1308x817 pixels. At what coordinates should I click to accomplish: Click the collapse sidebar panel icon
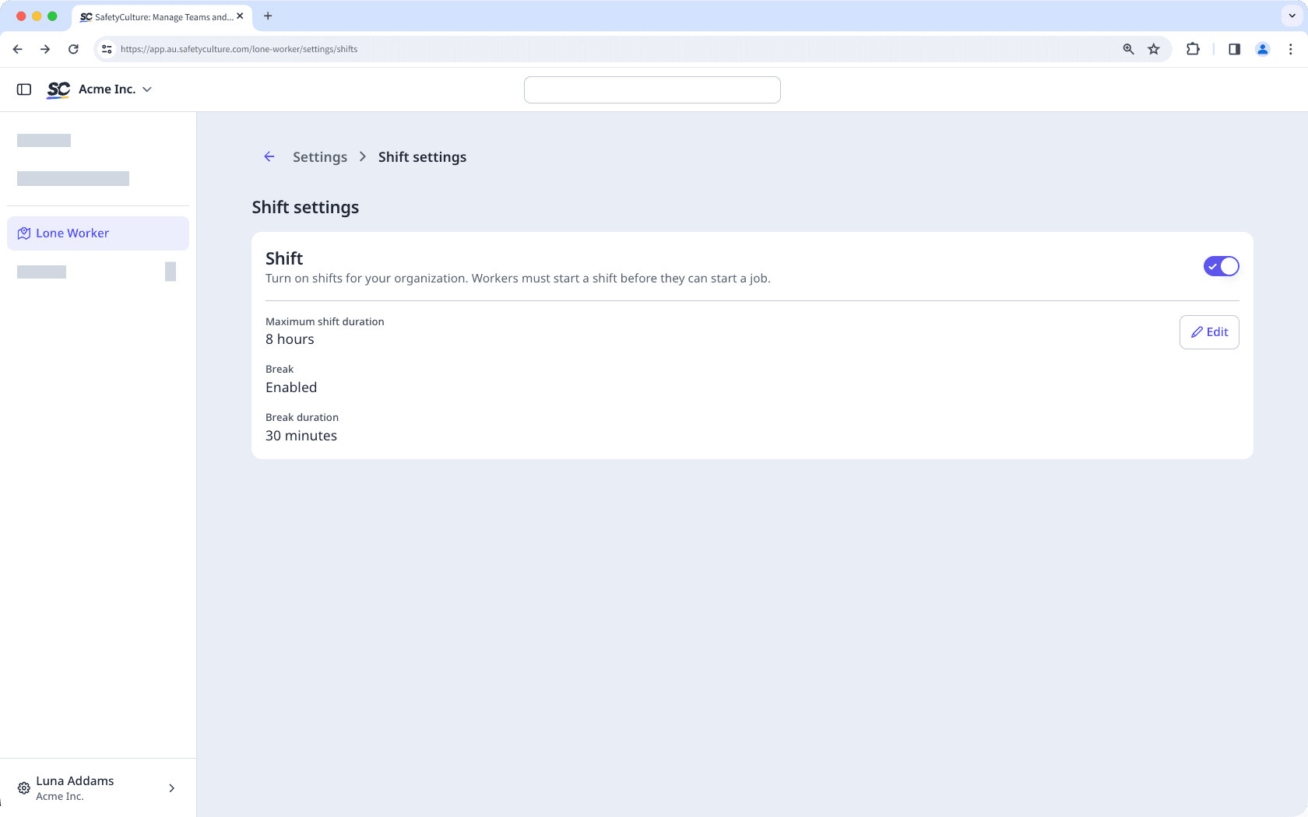[23, 89]
